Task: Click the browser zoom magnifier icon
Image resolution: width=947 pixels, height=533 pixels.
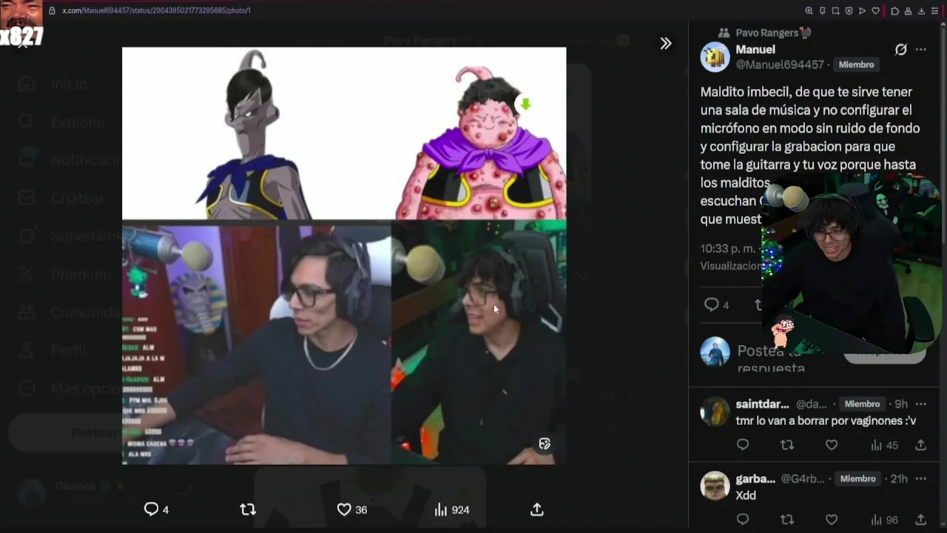Action: click(809, 11)
